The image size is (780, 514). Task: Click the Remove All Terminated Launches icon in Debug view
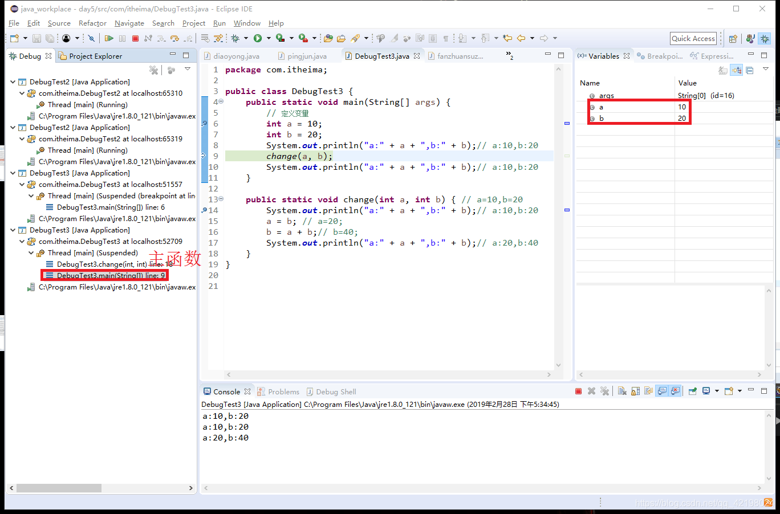(x=154, y=70)
